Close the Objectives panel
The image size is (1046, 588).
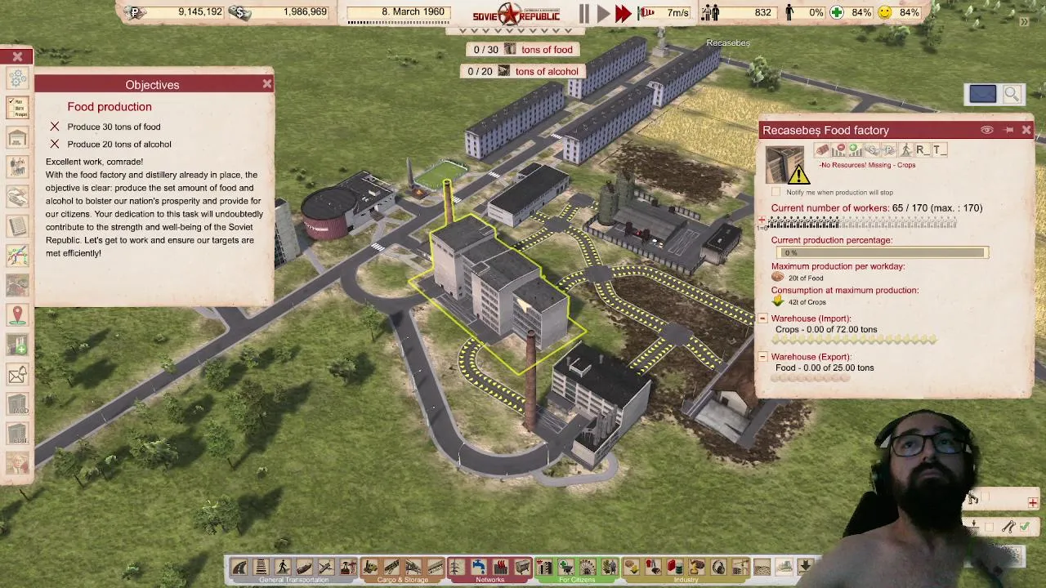[266, 84]
